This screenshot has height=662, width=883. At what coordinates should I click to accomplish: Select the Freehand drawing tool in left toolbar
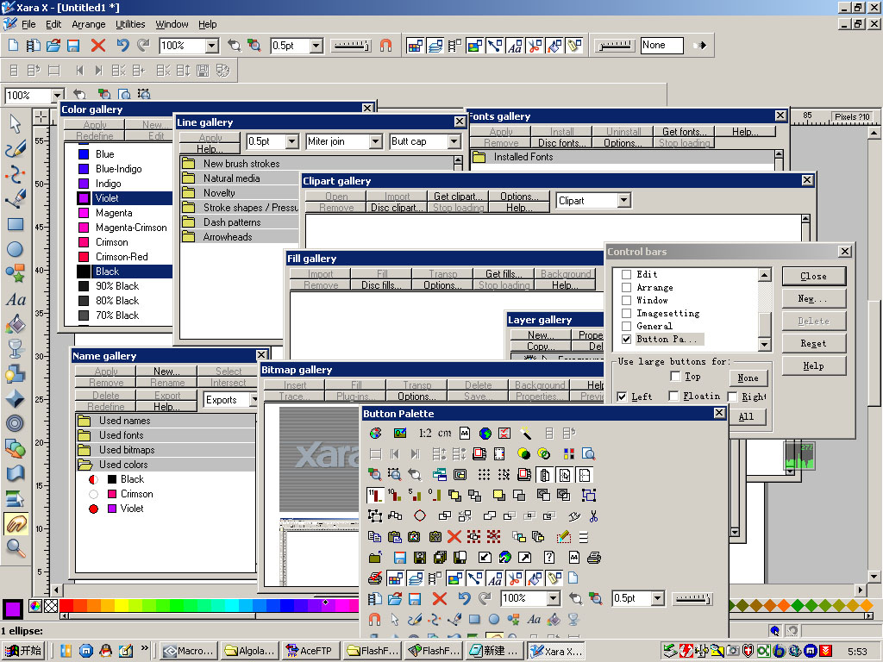[16, 148]
